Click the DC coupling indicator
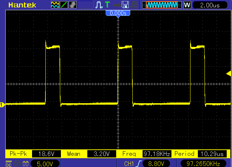This screenshot has height=167, width=232. (8, 163)
